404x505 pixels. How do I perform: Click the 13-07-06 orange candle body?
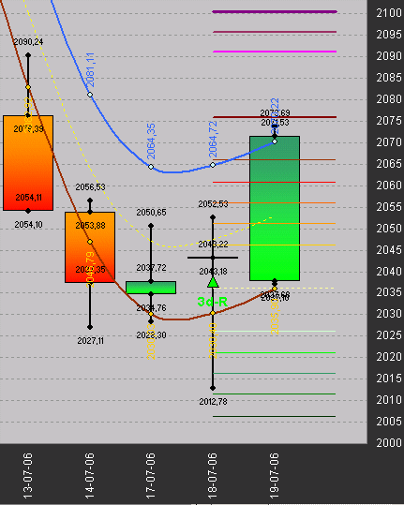pos(28,163)
